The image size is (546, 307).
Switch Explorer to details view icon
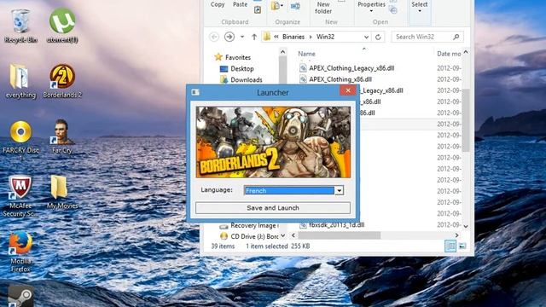pyautogui.click(x=450, y=246)
